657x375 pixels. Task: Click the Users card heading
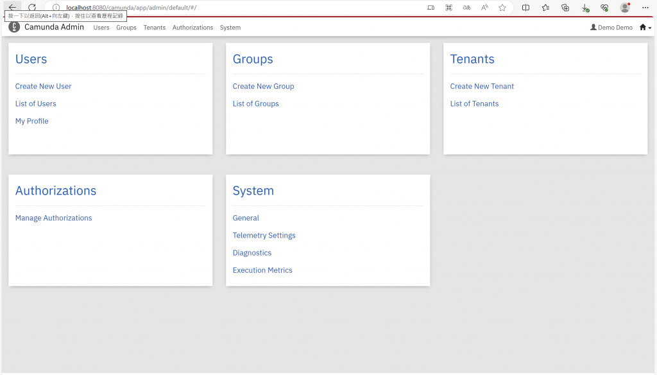[x=31, y=59]
